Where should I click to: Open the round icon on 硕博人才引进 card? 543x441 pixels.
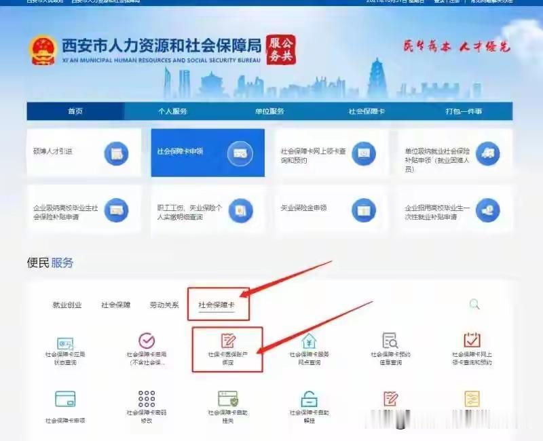[116, 153]
